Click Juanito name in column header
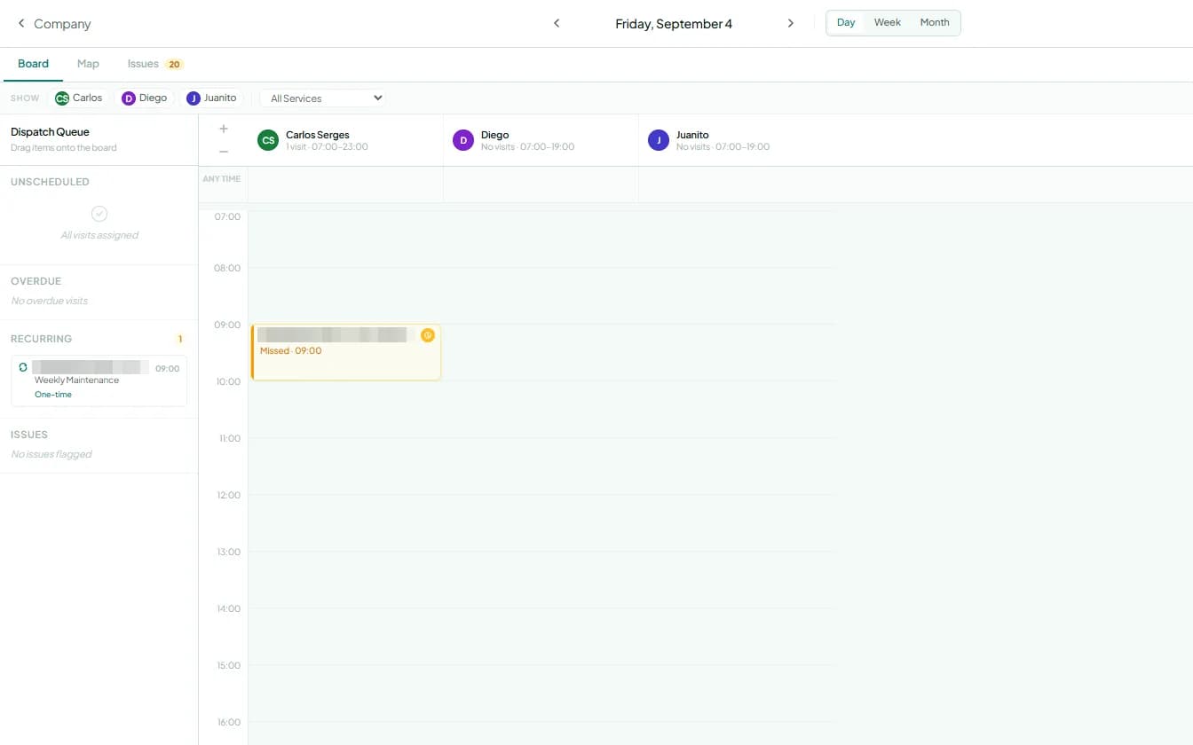The height and width of the screenshot is (745, 1193). point(692,135)
